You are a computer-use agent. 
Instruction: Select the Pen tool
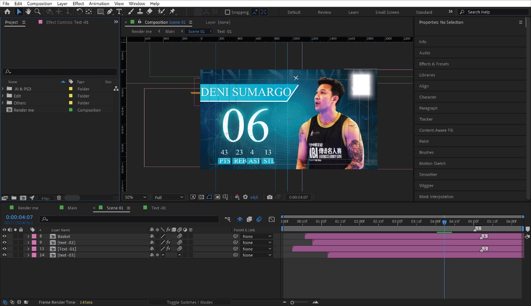pyautogui.click(x=110, y=12)
